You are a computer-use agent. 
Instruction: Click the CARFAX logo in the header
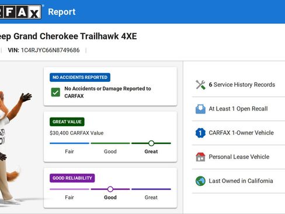click(x=20, y=12)
